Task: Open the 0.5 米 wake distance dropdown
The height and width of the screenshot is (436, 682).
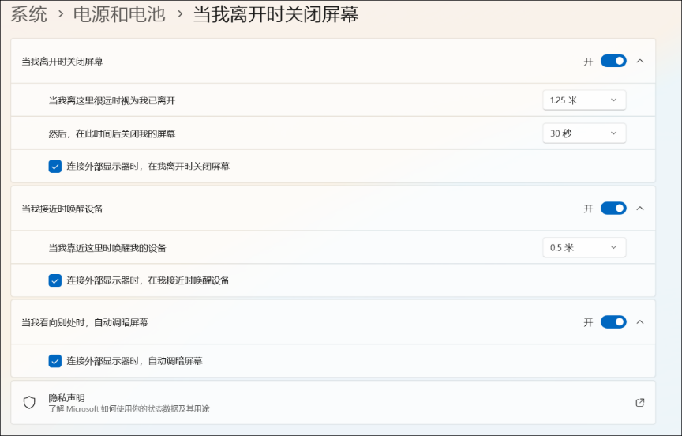Action: 584,247
